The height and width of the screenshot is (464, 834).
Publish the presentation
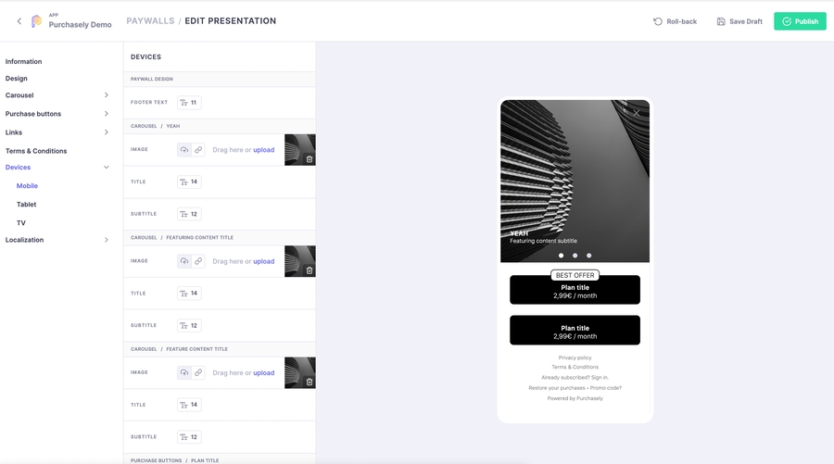800,21
